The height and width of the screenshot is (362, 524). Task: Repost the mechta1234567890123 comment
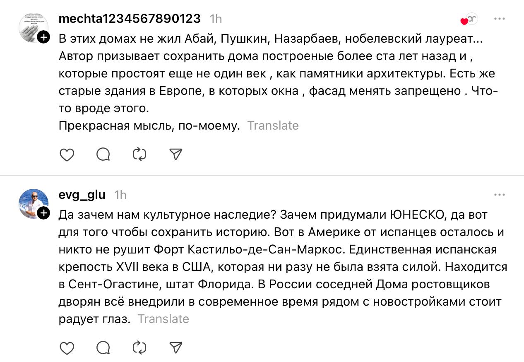[139, 154]
